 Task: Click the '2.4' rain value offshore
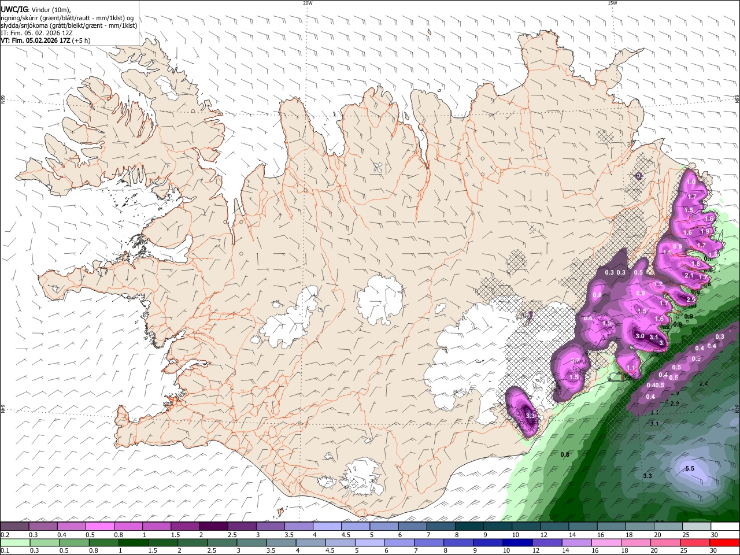(x=704, y=383)
